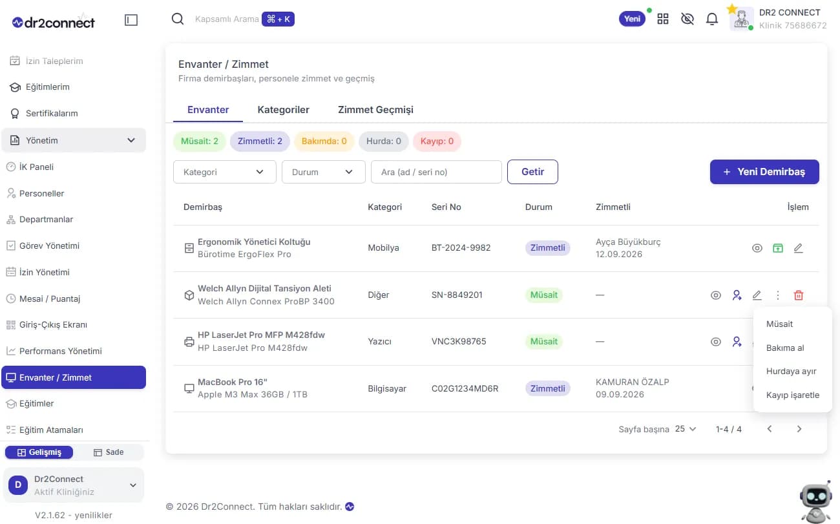Edit the Ergonomik Yönetici Koltuğu item
This screenshot has height=524, width=840.
coord(799,248)
